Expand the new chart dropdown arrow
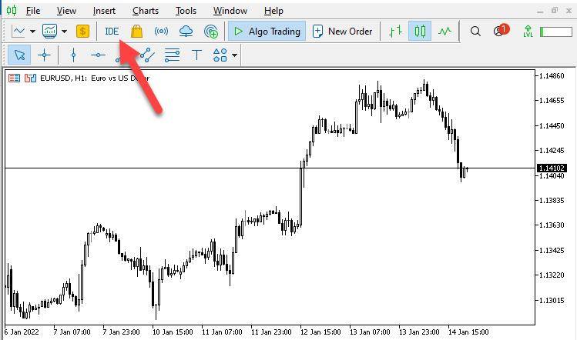This screenshot has width=577, height=340. tap(32, 32)
